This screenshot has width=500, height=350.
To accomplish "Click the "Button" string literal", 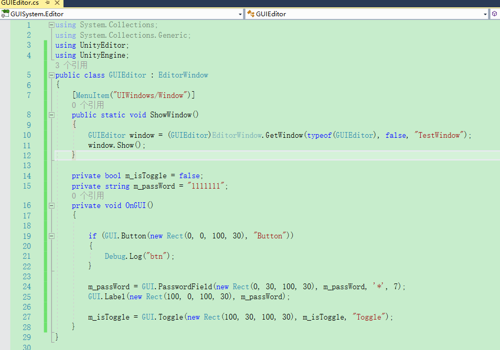I will 270,236.
